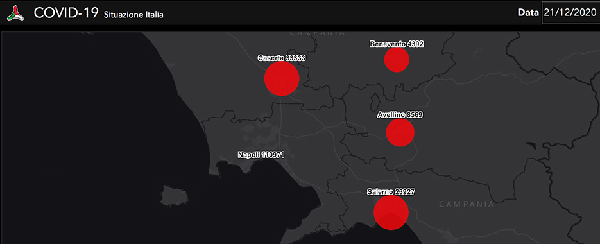This screenshot has width=600, height=244.
Task: Click the map label 'Avellino 8569'
Action: (400, 114)
